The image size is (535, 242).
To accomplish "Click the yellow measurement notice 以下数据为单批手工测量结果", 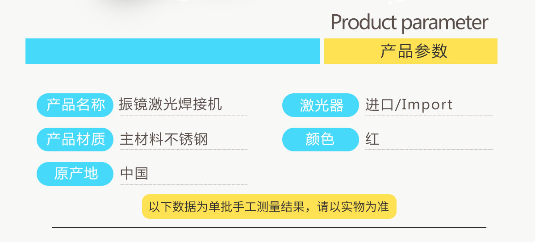I will click(x=269, y=207).
